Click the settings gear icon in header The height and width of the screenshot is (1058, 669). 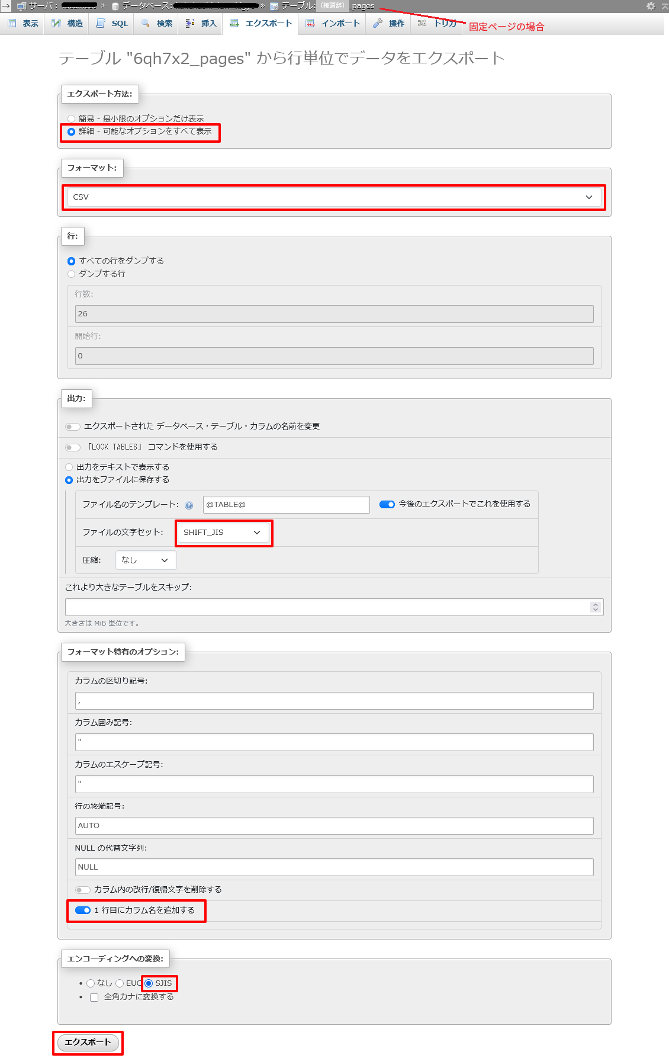click(x=651, y=6)
